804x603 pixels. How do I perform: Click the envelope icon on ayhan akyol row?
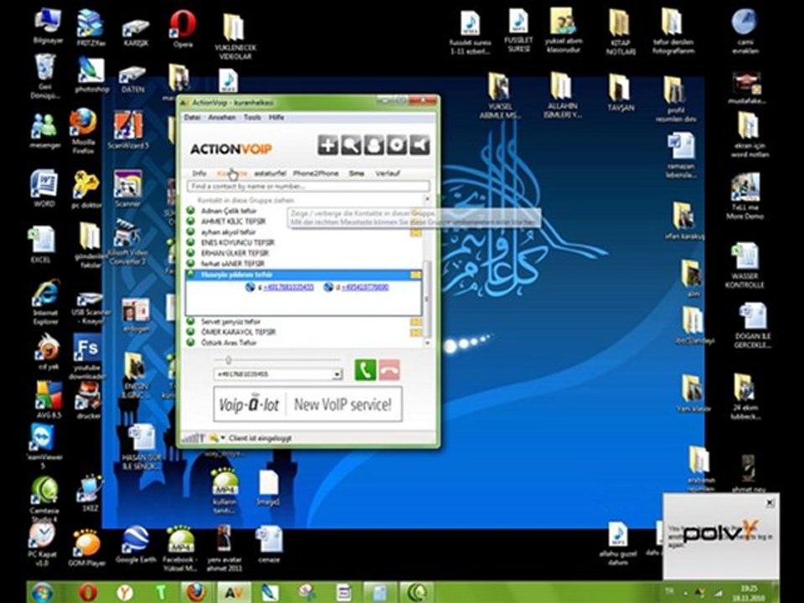416,233
